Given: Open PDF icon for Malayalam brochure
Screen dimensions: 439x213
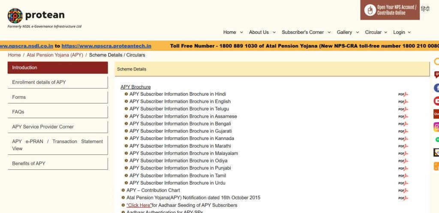Looking at the screenshot, I should click(403, 154).
